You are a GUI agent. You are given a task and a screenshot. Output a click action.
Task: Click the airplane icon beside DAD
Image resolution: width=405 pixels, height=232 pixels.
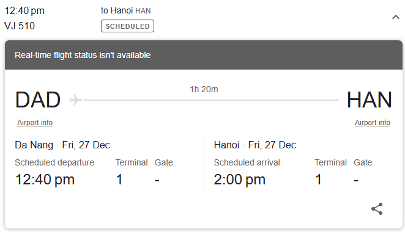tap(76, 100)
